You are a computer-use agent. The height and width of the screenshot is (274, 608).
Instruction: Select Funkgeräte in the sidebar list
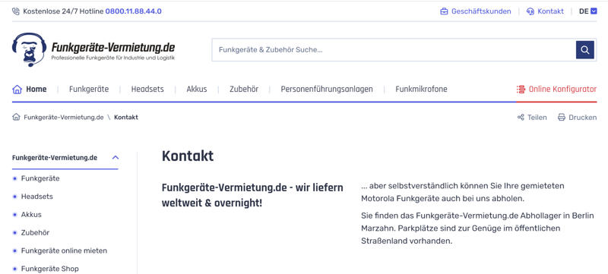(40, 178)
